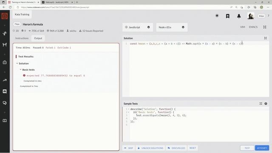The image size is (272, 153).
Task: Open the bookmark icon in top bar
Action: [x=228, y=16]
